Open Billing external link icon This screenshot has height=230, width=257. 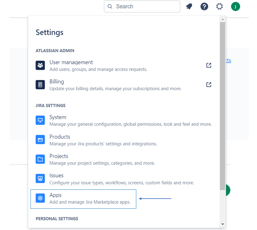(209, 84)
